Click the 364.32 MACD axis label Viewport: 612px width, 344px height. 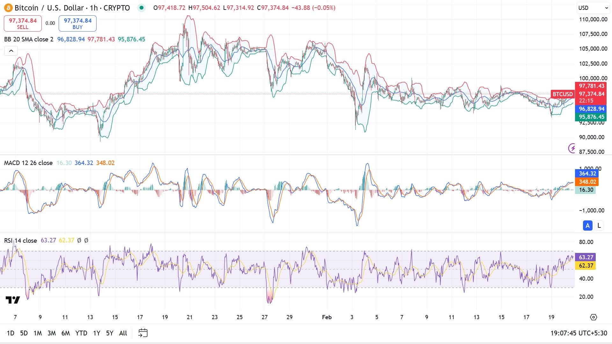pyautogui.click(x=587, y=174)
